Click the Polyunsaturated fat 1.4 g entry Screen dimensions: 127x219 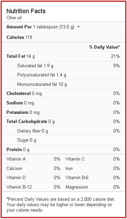click(x=42, y=75)
